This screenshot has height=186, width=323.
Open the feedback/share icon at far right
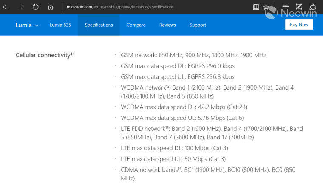[313, 7]
